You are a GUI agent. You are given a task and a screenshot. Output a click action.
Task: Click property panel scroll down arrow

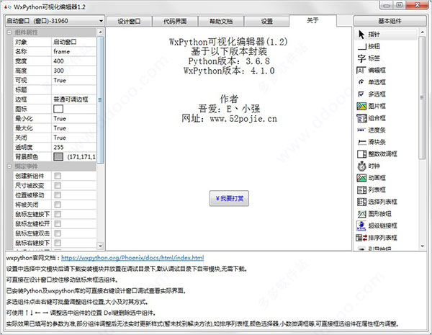(100, 246)
